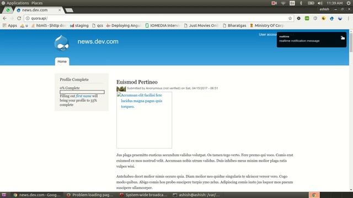Open the Bharatgas bookmark

coord(234,26)
